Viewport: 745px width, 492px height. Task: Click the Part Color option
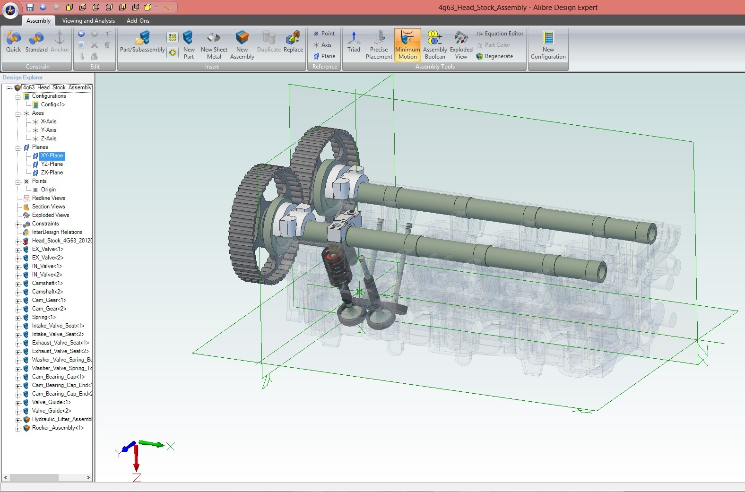pyautogui.click(x=494, y=45)
